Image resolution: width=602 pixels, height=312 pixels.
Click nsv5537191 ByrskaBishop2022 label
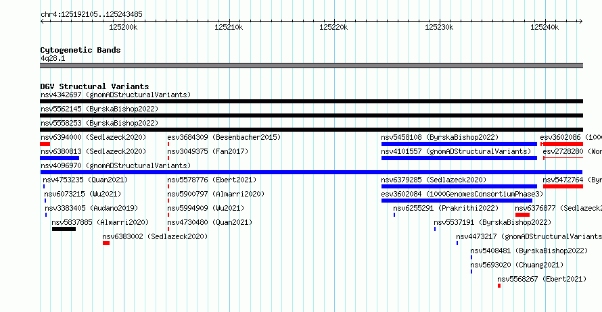(492, 222)
